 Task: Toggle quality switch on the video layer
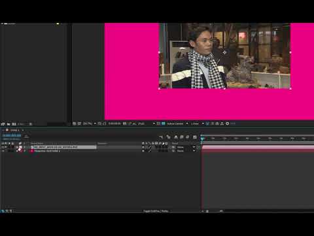149,147
